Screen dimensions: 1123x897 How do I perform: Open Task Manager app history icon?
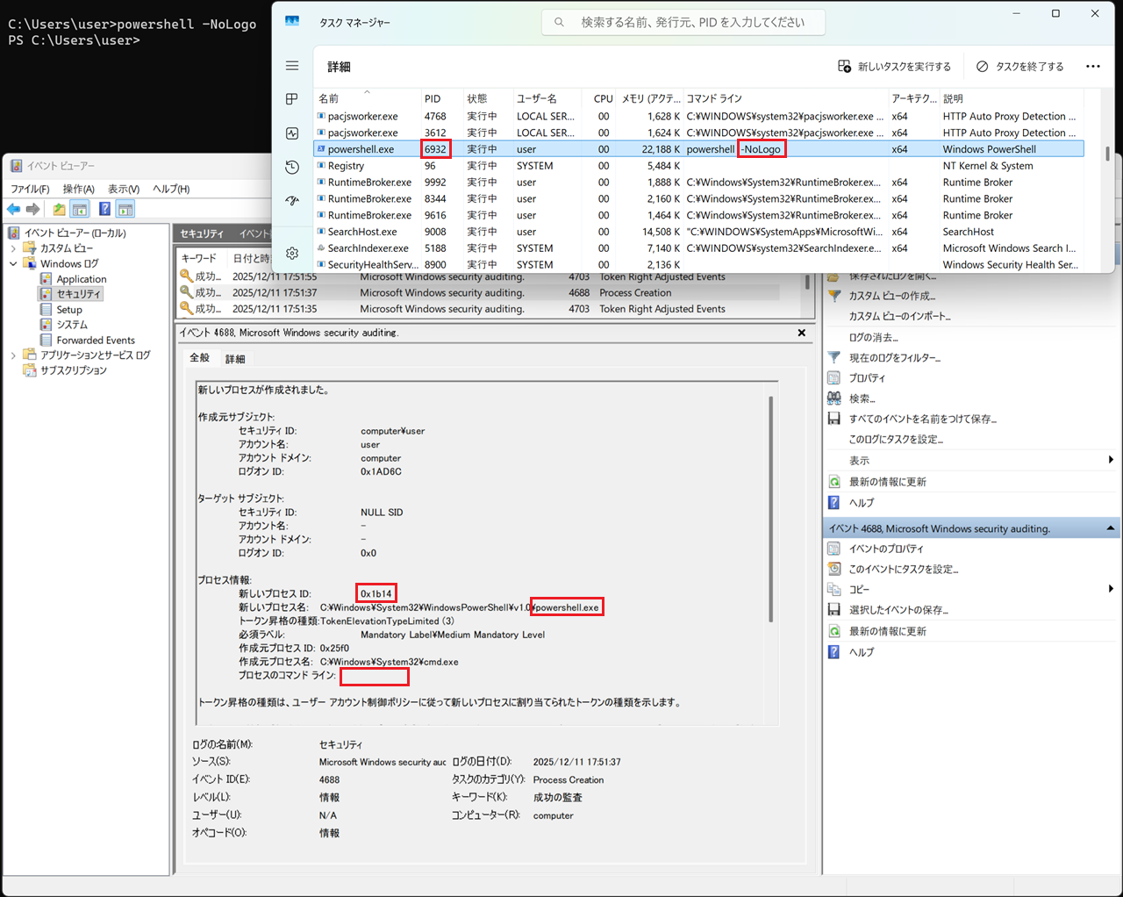pyautogui.click(x=292, y=167)
